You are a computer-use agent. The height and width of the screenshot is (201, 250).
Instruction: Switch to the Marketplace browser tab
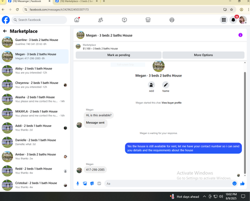click(76, 1)
